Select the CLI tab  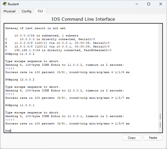coord(40,11)
